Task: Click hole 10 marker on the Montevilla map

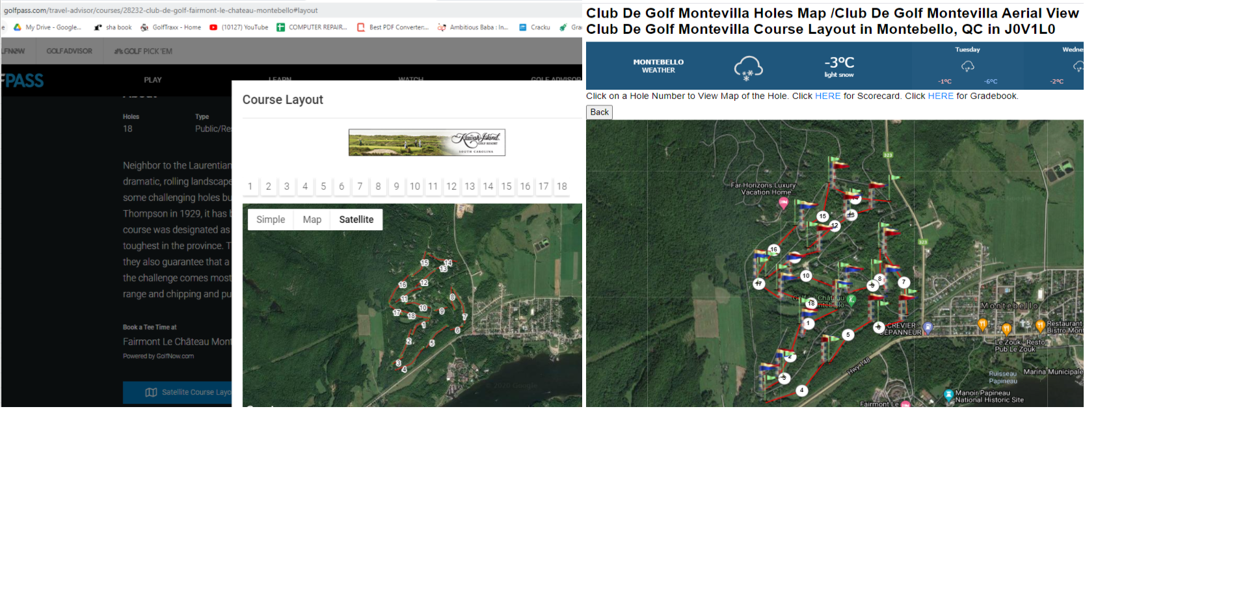Action: point(806,276)
